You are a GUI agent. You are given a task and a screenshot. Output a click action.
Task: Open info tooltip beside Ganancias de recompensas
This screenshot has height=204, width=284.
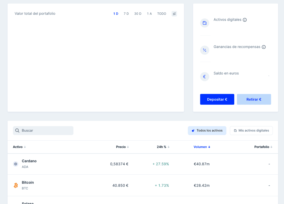pyautogui.click(x=264, y=47)
